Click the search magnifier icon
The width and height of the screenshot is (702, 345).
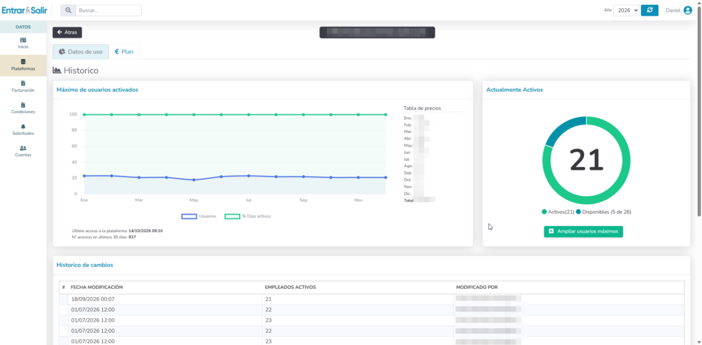[68, 10]
